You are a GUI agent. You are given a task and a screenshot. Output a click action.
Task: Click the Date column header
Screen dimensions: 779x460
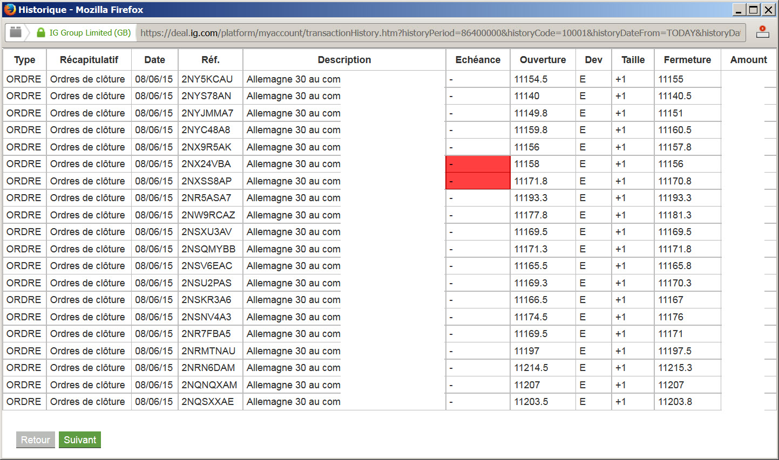[155, 60]
